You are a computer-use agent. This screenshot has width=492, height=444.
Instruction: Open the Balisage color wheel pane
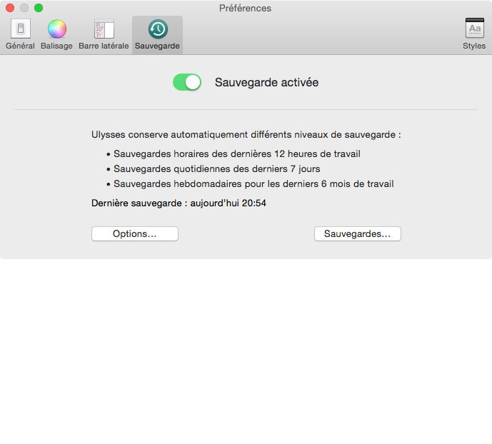tap(57, 34)
